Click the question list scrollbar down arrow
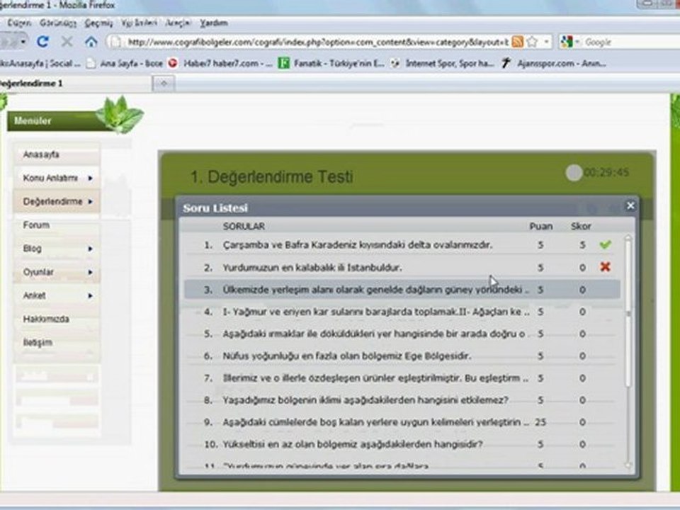Screen dimensions: 680x510 pyautogui.click(x=628, y=465)
